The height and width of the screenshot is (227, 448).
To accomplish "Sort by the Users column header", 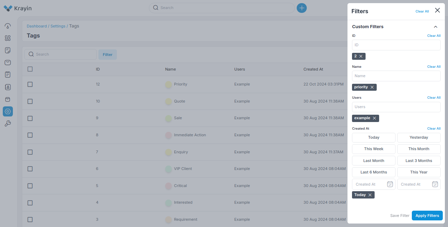I will tap(240, 69).
